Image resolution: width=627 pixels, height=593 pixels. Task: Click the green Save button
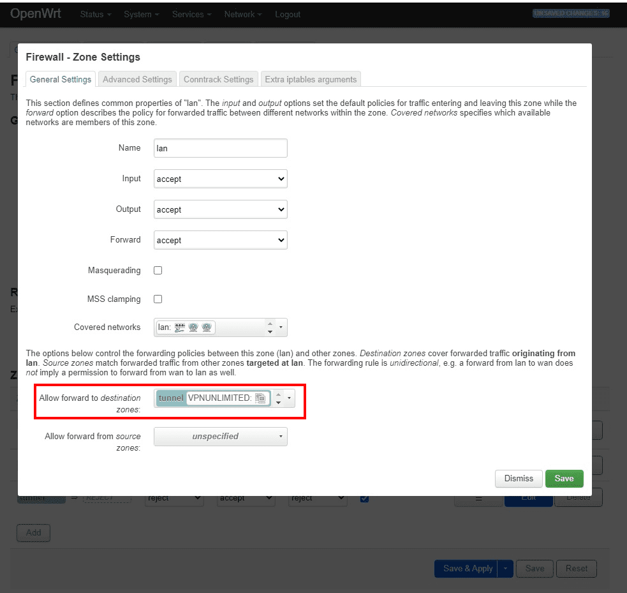564,478
